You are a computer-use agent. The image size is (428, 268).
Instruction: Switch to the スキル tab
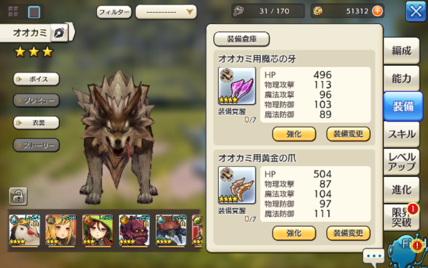(x=401, y=134)
